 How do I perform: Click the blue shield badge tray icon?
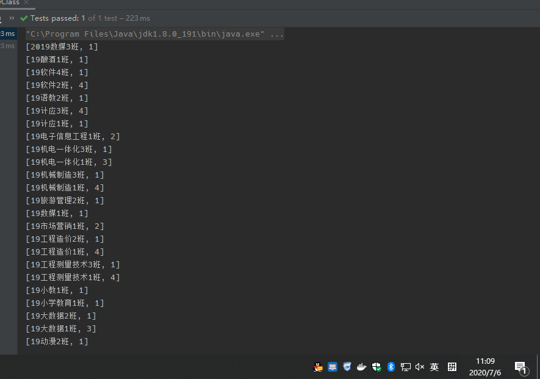pyautogui.click(x=347, y=367)
